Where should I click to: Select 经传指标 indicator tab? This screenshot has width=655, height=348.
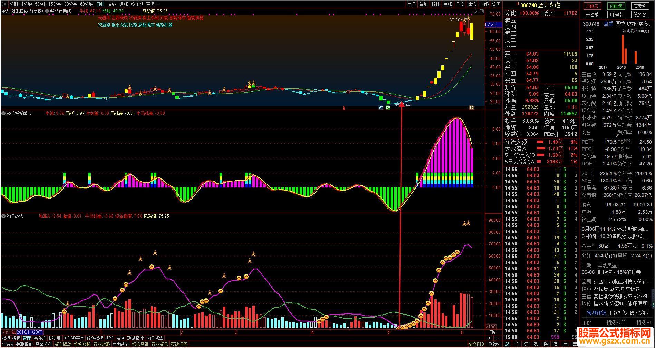(95, 338)
